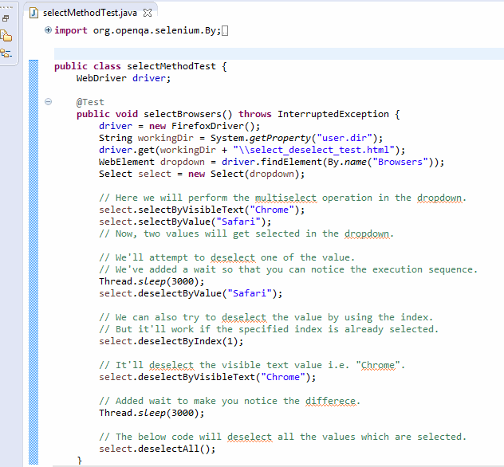Viewport: 504px width, 467px height.
Task: Open the Package Explorer fast view icon
Action: [x=6, y=36]
